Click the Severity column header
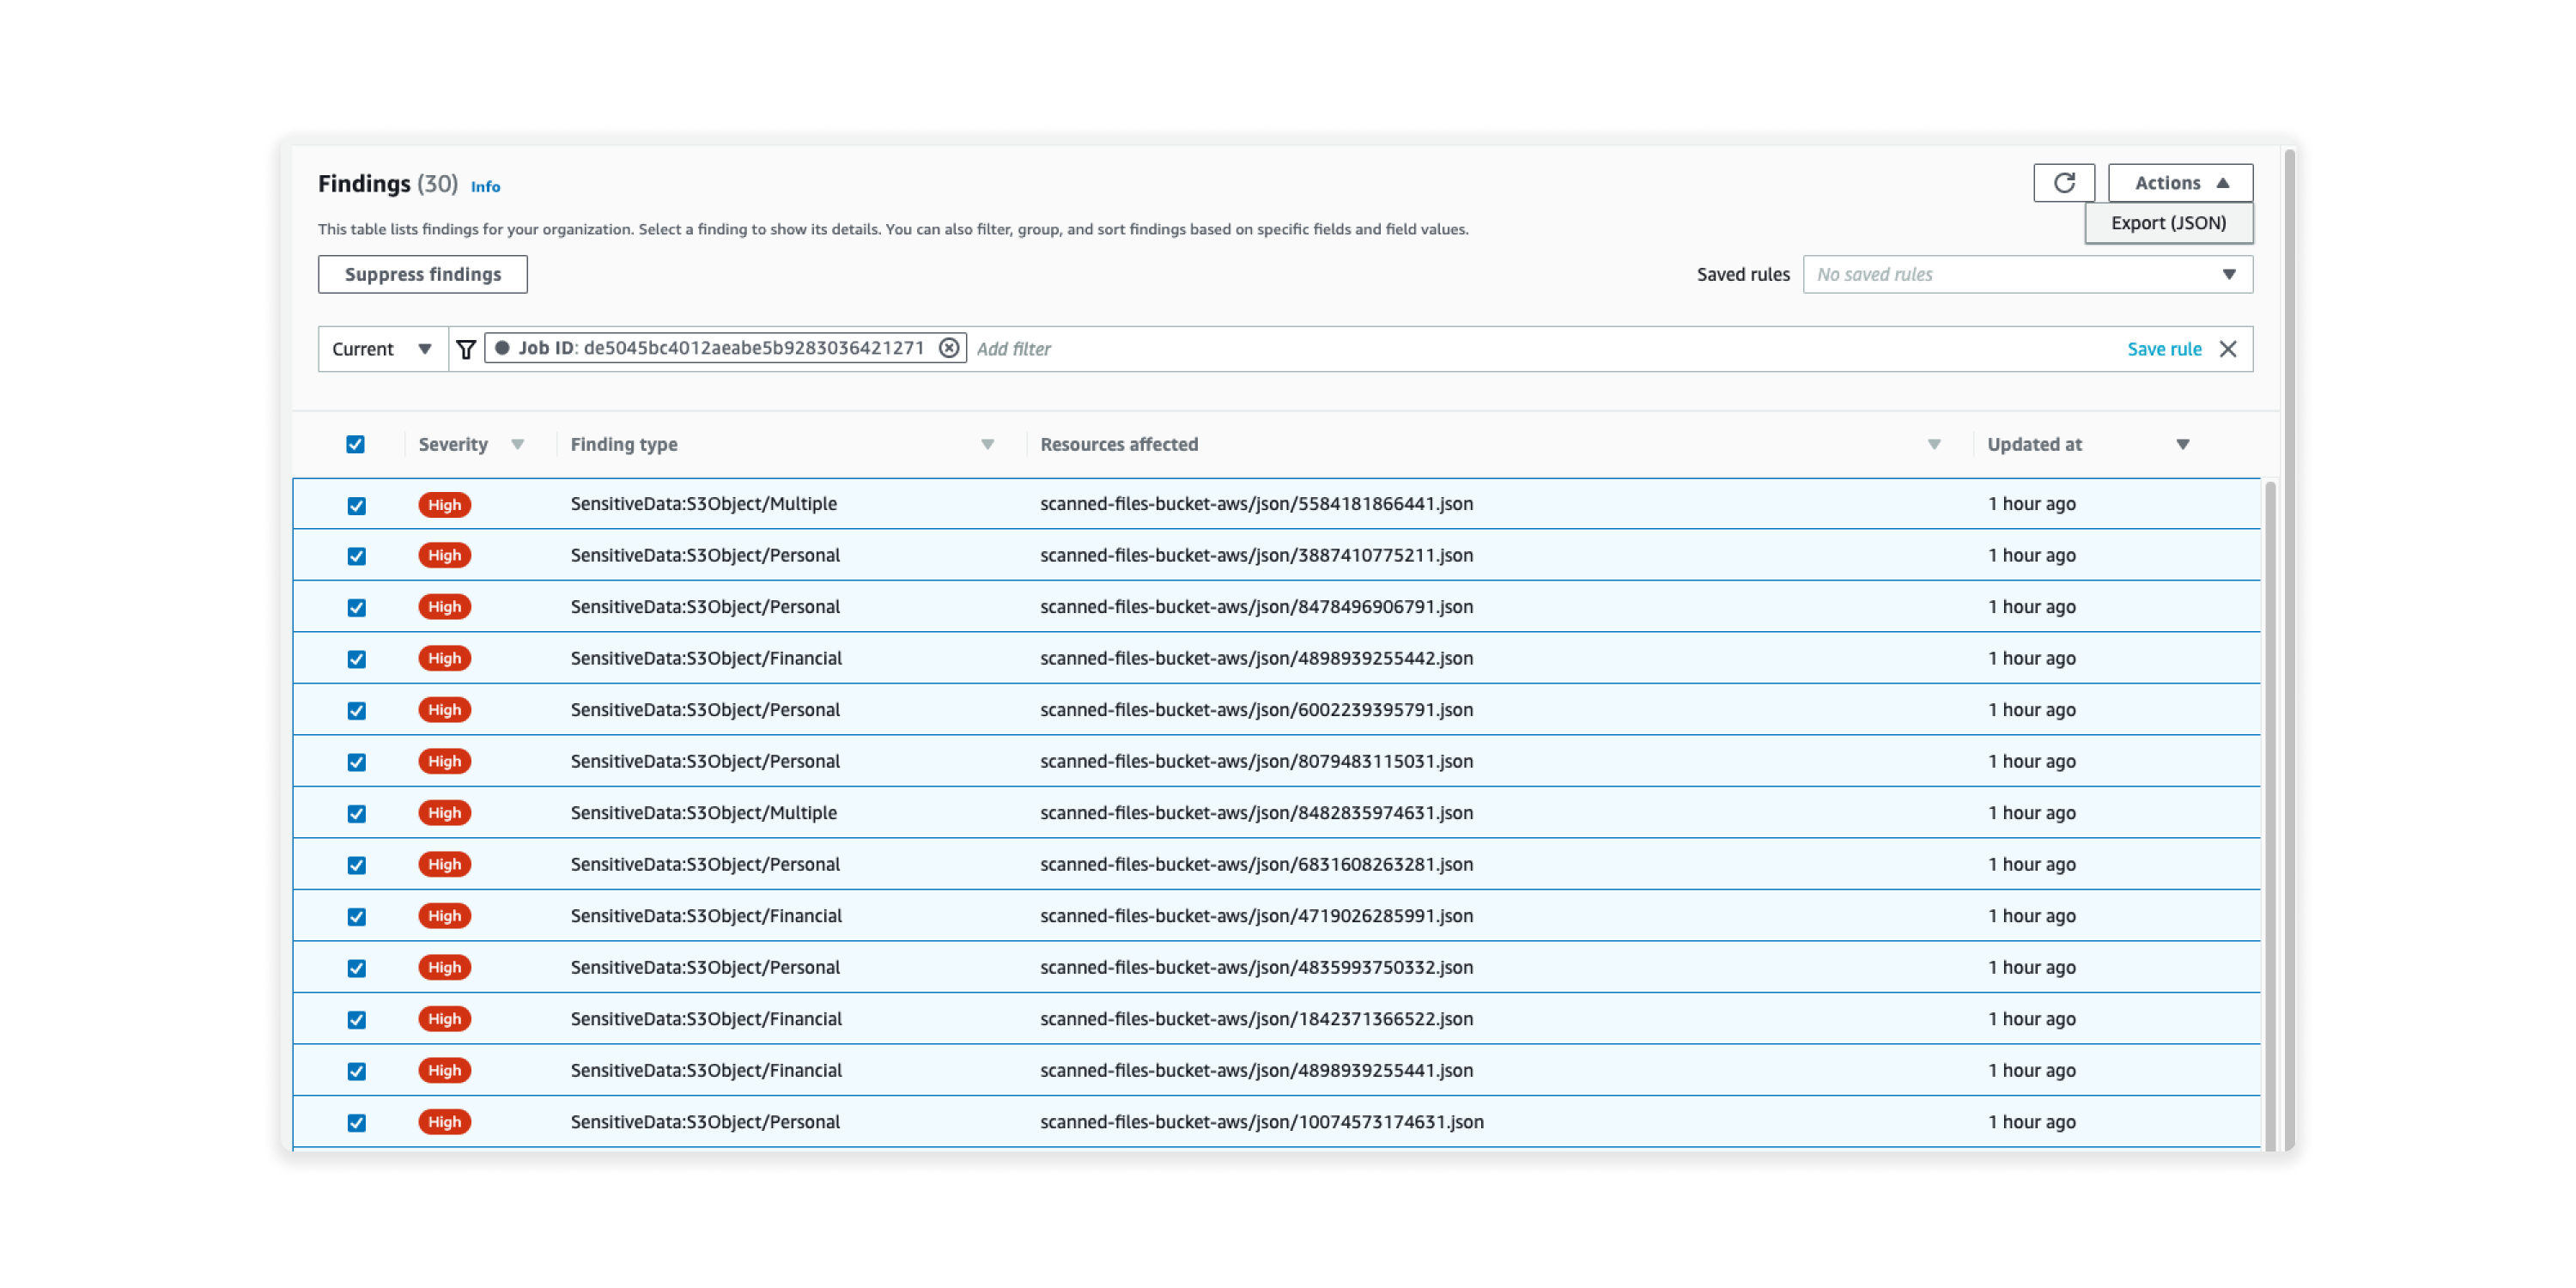 (453, 444)
